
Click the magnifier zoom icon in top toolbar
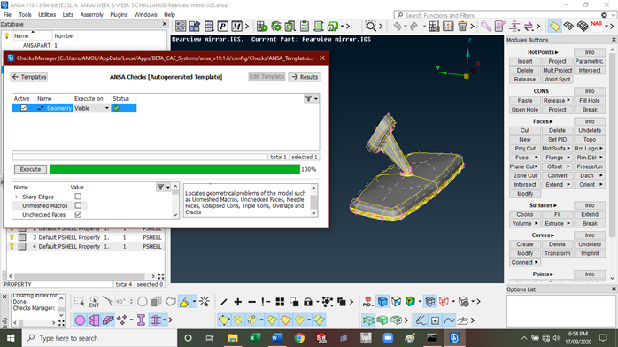pyautogui.click(x=370, y=27)
